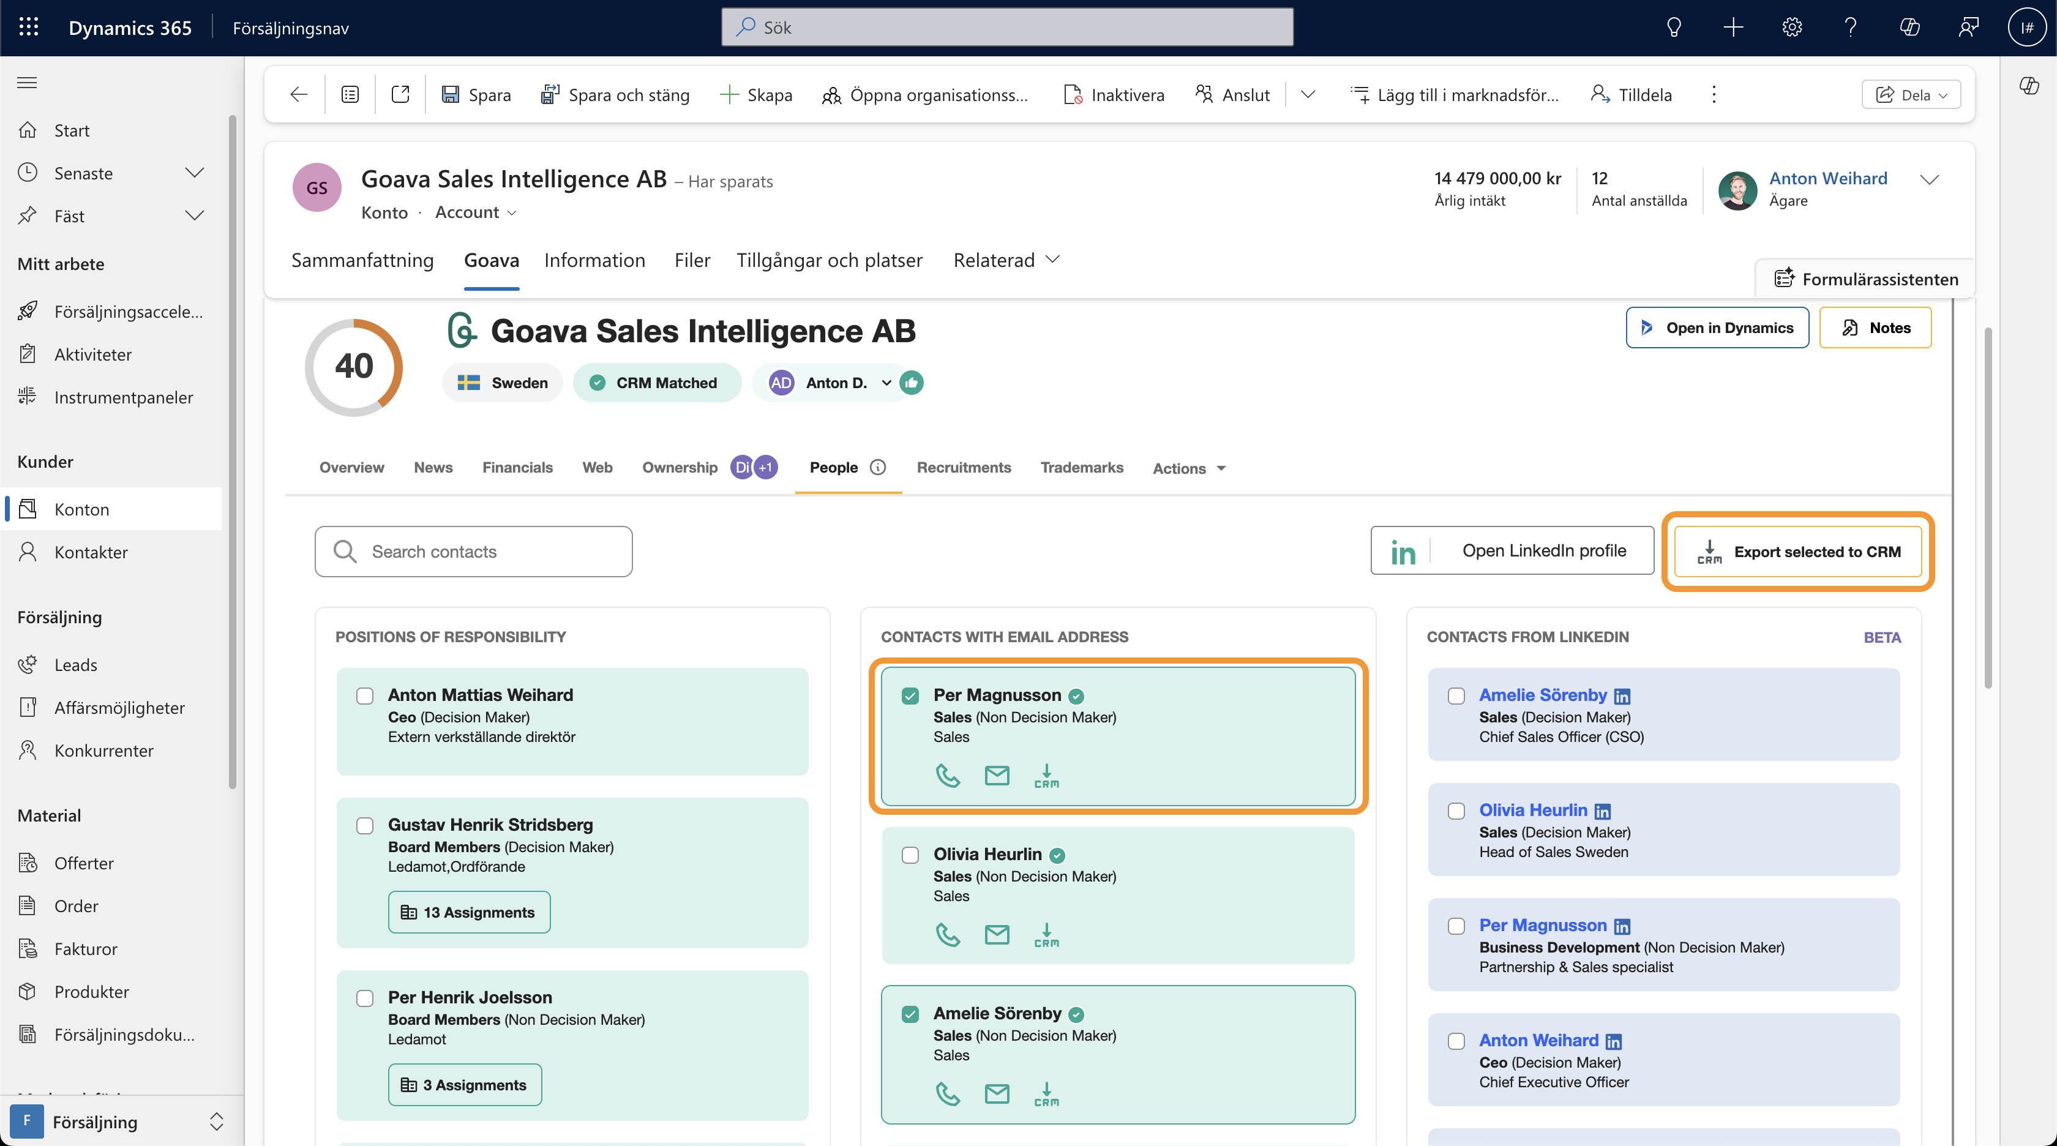This screenshot has height=1146, width=2057.
Task: Open the settings gear icon
Action: tap(1792, 27)
